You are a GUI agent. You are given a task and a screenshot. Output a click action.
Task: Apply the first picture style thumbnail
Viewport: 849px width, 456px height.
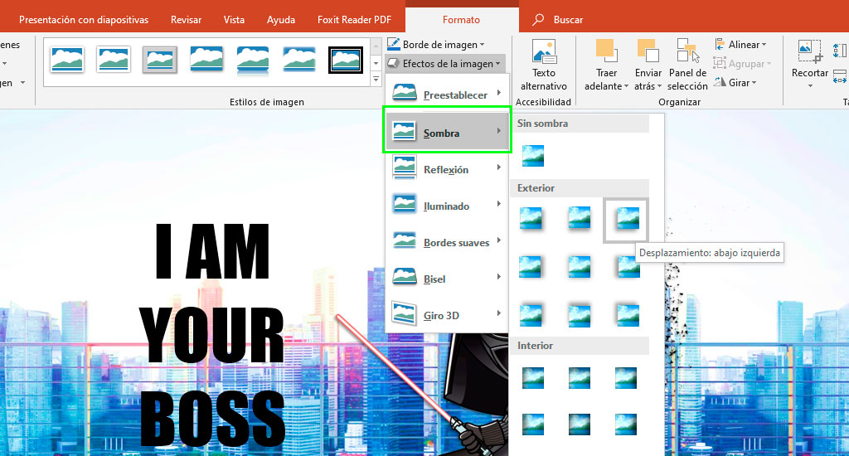[67, 60]
